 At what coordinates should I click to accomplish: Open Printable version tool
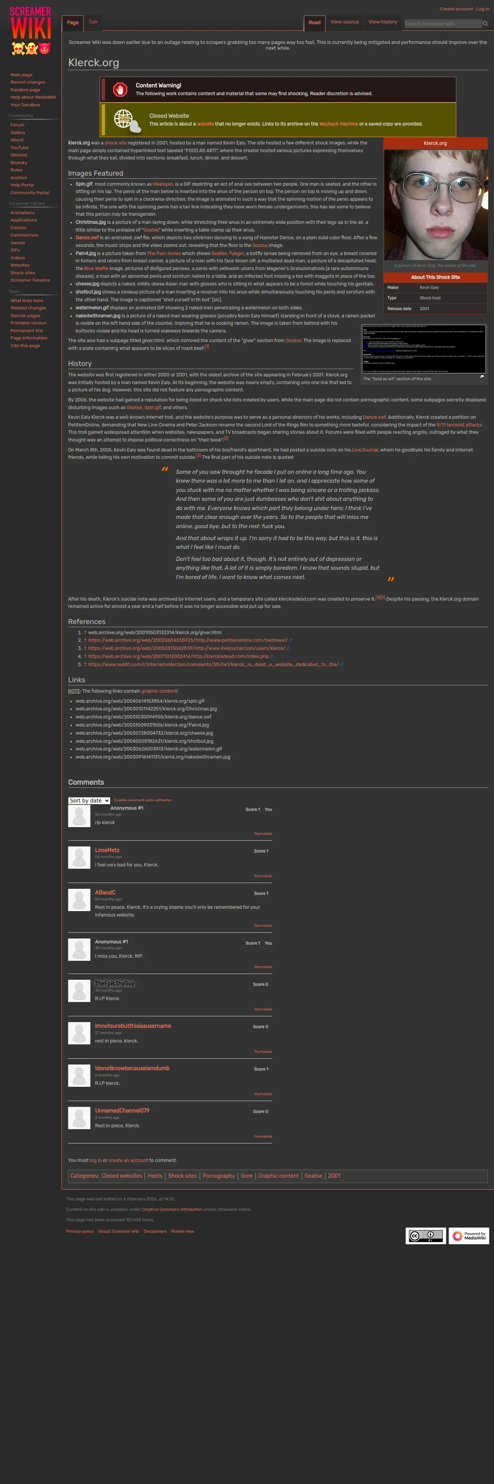(29, 322)
